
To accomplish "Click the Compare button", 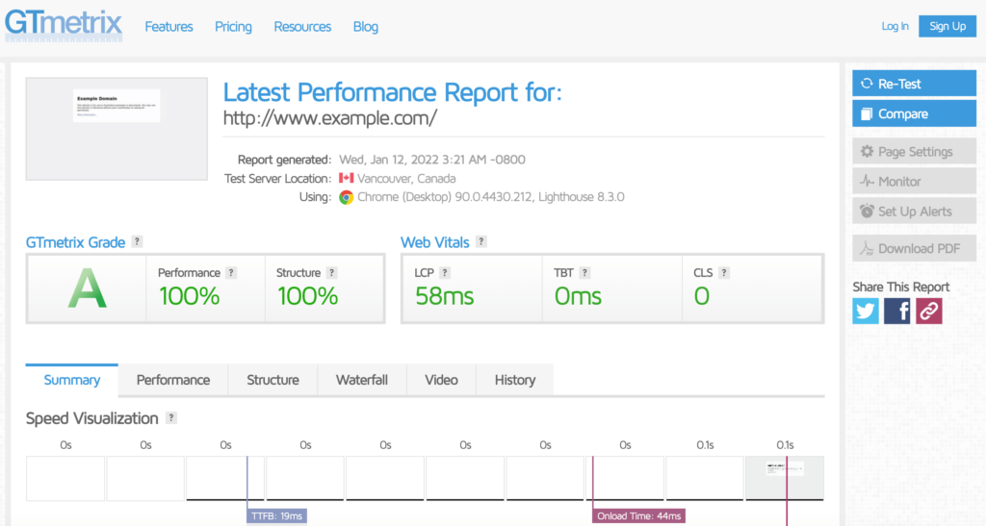I will pos(914,113).
